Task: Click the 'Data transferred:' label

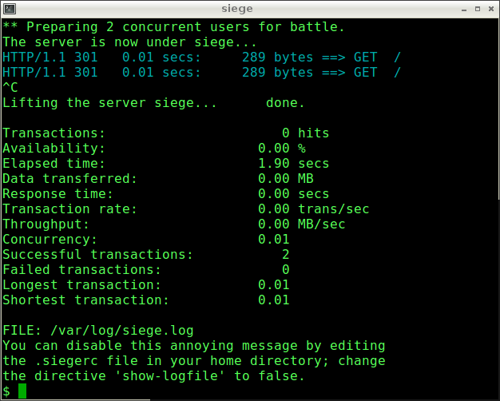Action: pos(69,179)
